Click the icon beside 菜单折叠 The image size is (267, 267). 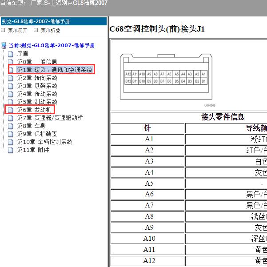tap(36, 30)
